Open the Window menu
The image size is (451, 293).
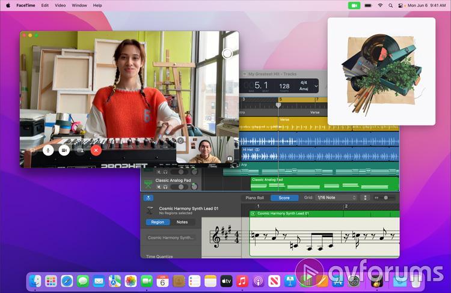click(x=79, y=5)
